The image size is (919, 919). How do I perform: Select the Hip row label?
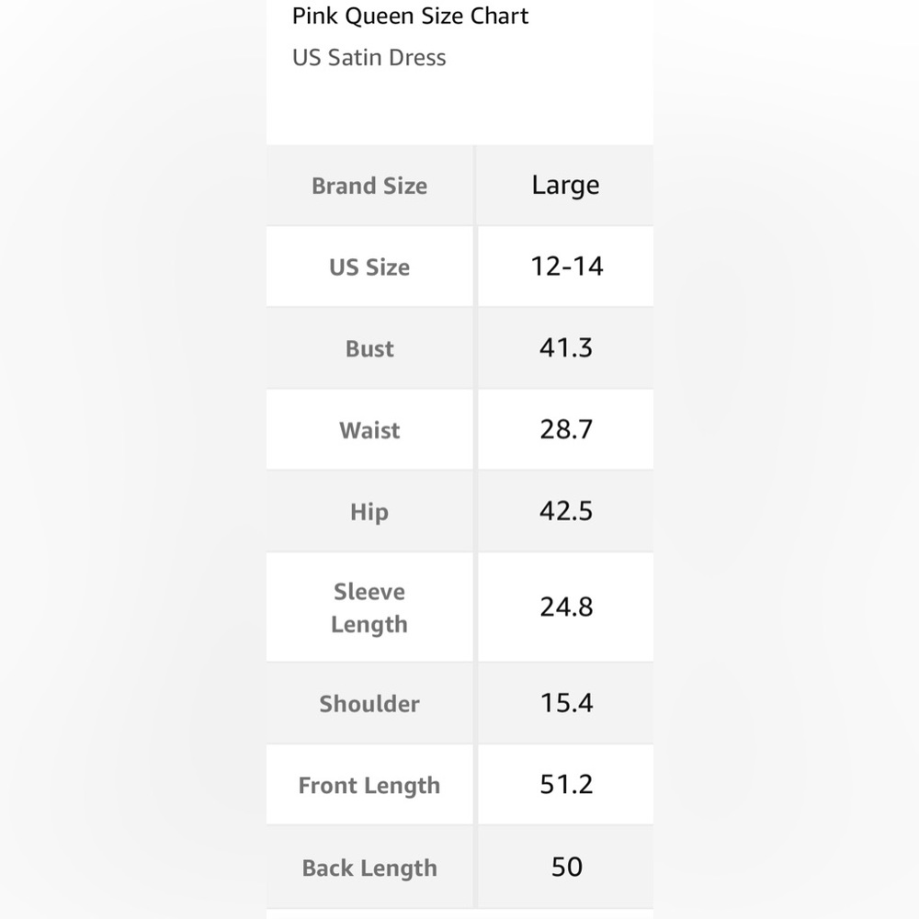click(x=369, y=512)
